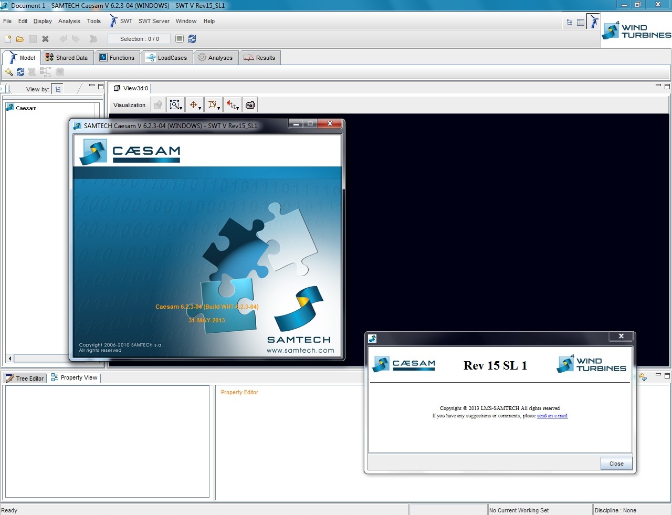Image resolution: width=672 pixels, height=515 pixels.
Task: Click the left arrow of model tree scrollbar
Action: (x=10, y=358)
